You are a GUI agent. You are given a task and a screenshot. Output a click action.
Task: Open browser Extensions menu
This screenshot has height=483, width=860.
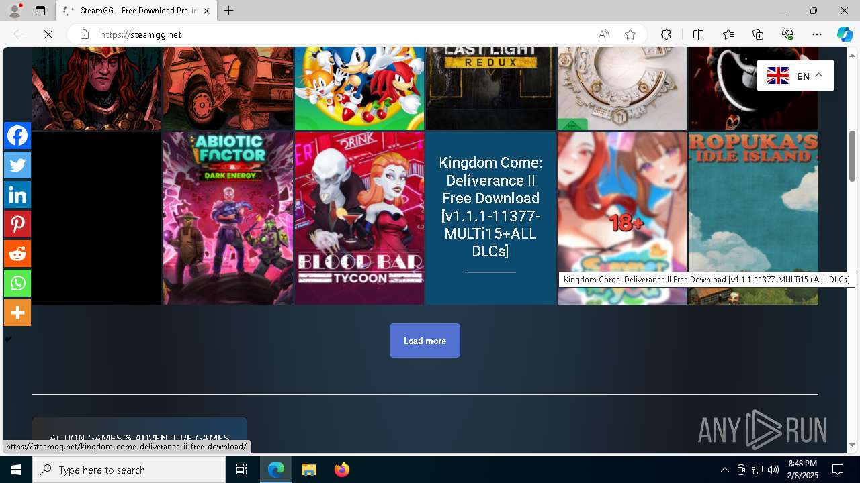(666, 34)
